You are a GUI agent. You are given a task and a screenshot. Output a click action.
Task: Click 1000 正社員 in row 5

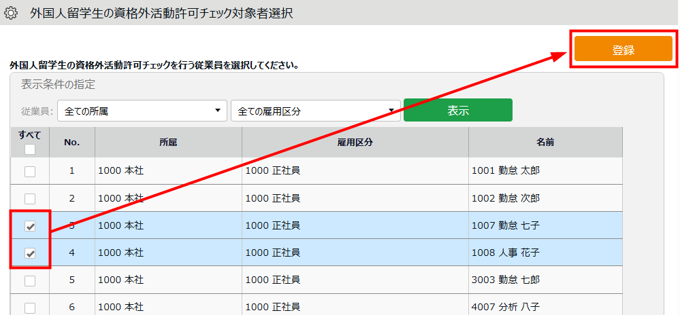(273, 280)
